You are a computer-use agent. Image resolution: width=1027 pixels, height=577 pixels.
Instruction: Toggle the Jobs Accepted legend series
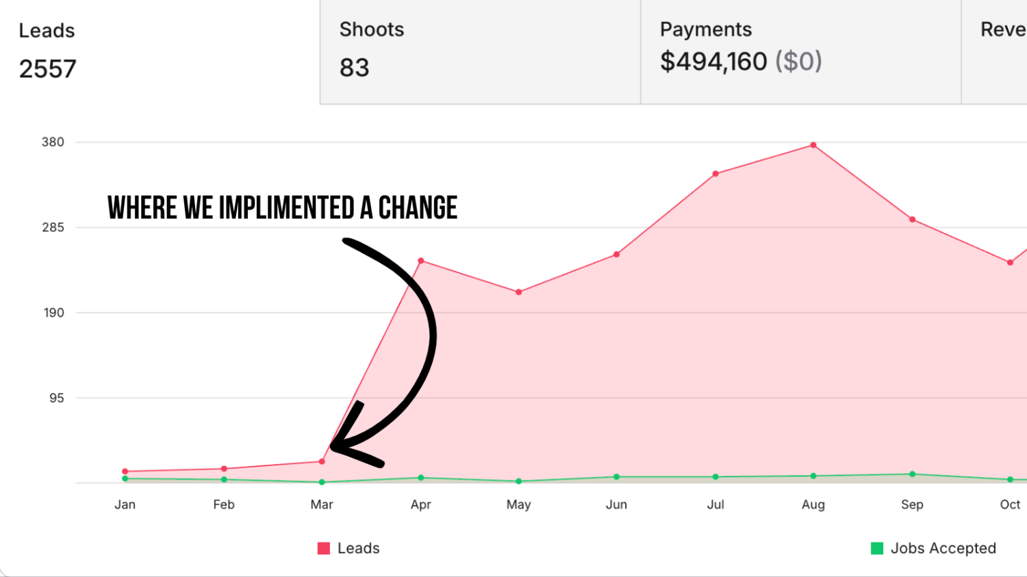pyautogui.click(x=933, y=548)
